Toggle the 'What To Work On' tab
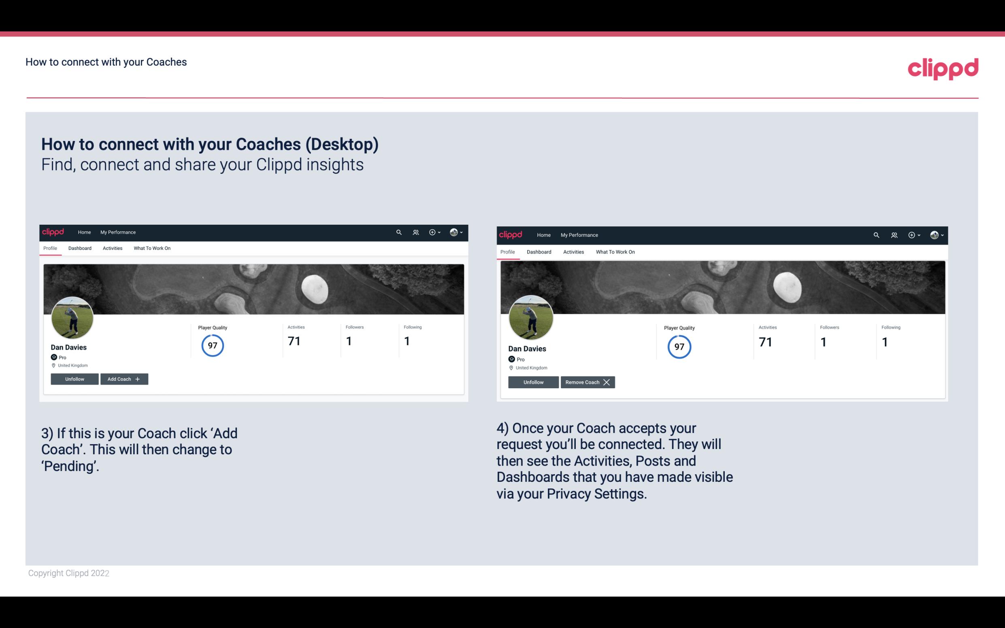Image resolution: width=1005 pixels, height=628 pixels. pyautogui.click(x=151, y=248)
